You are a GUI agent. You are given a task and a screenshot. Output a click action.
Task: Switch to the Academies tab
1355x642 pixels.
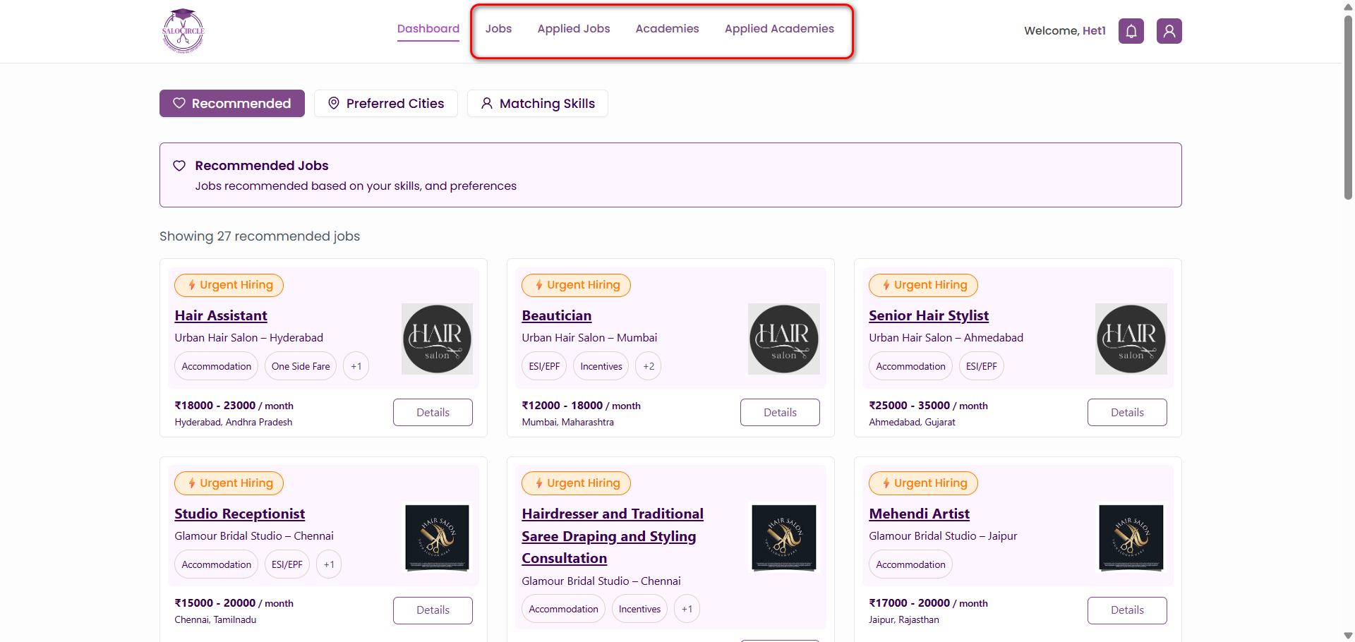(x=667, y=29)
